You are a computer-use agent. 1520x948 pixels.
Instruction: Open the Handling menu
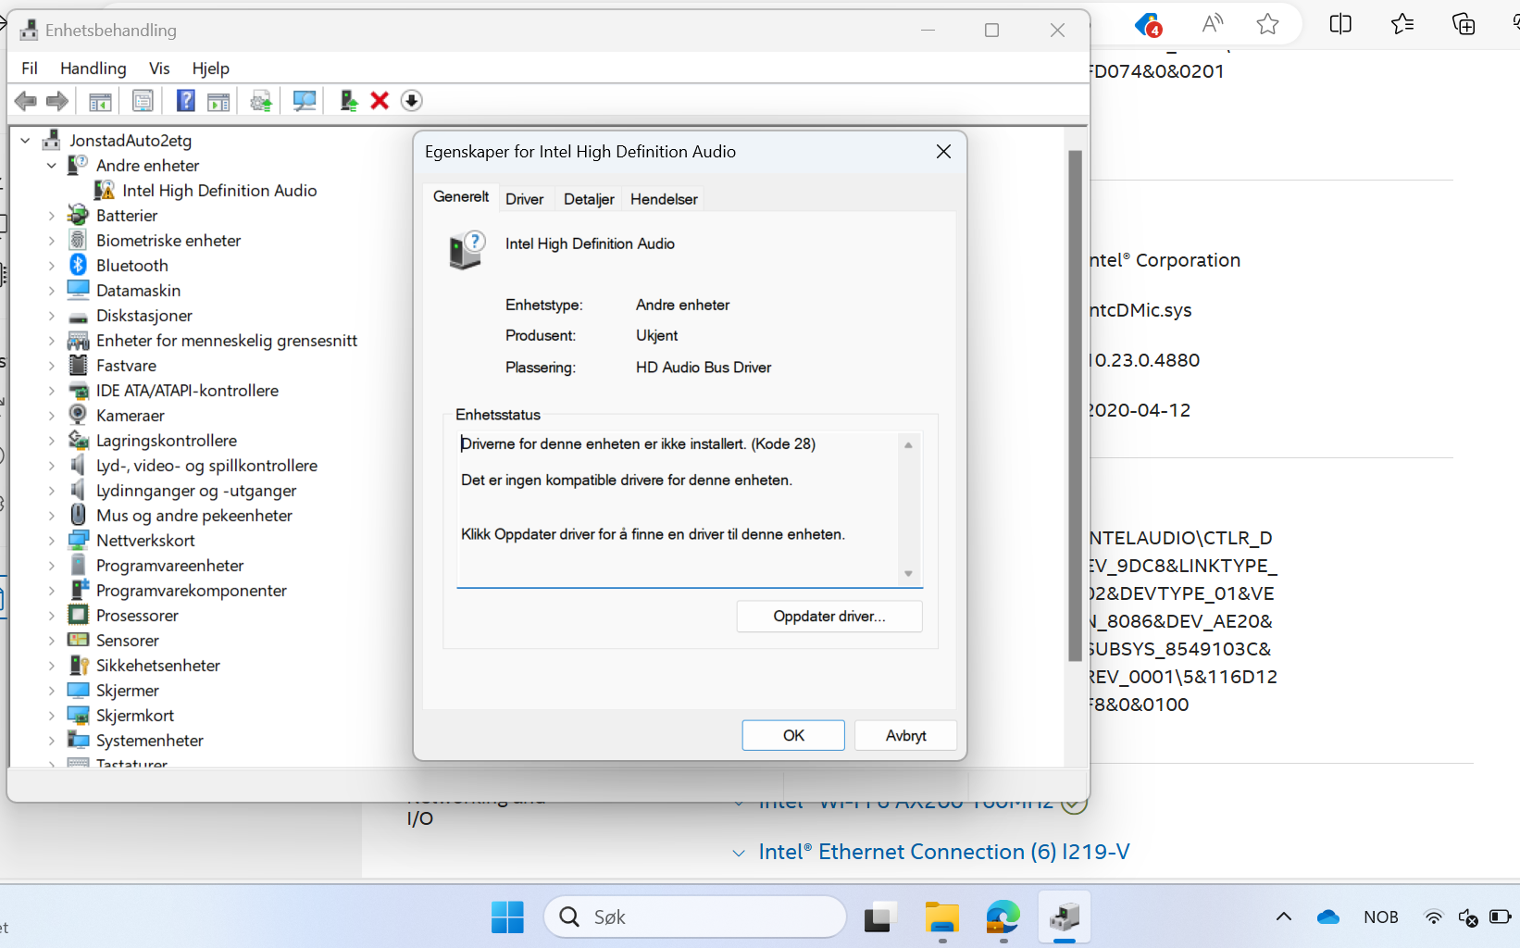93,68
